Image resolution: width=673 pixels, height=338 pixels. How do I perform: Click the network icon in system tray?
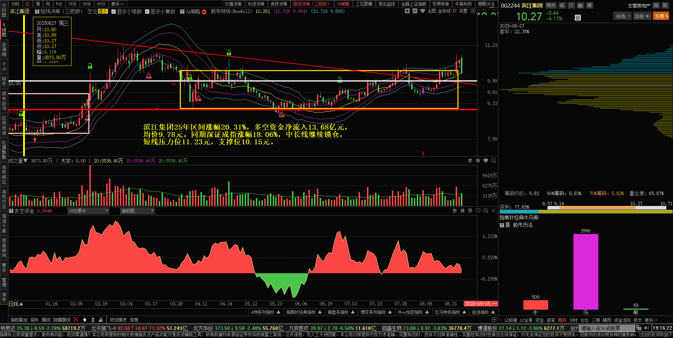tap(639, 328)
